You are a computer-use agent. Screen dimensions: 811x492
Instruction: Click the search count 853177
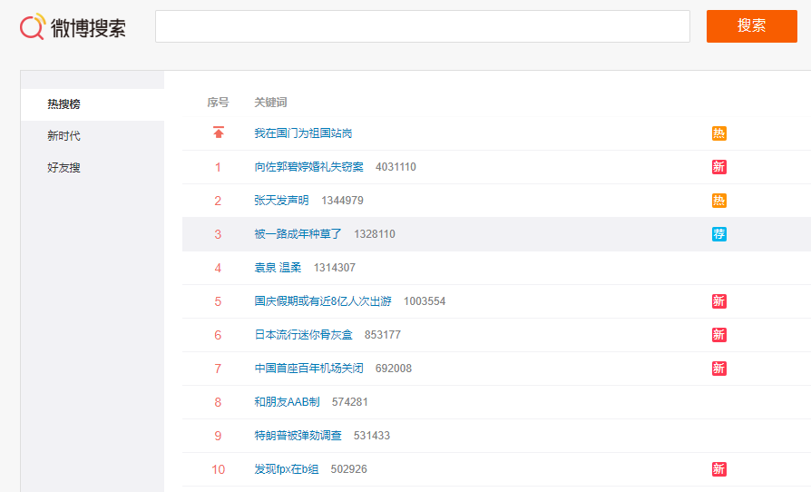tap(383, 335)
